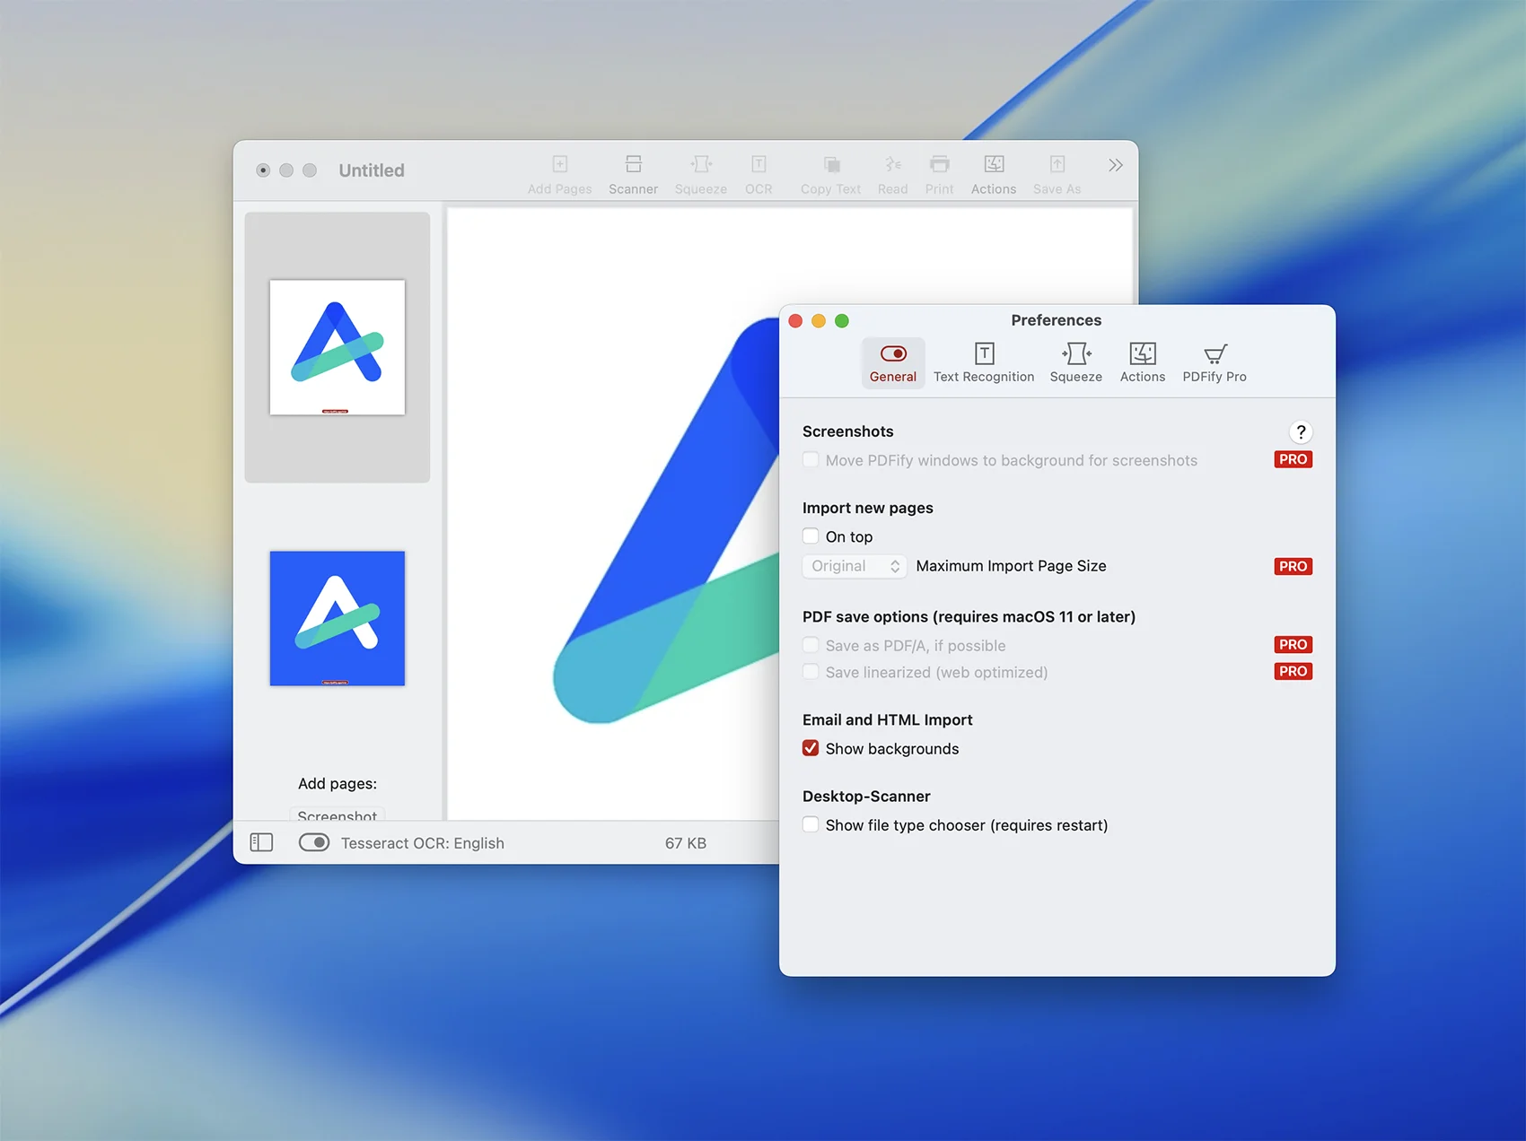Screen dimensions: 1526x1141
Task: Switch to the Text Recognition preferences tab
Action: (x=984, y=362)
